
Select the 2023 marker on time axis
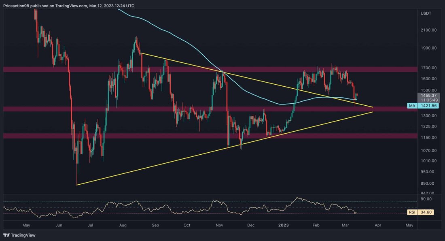[x=283, y=225]
